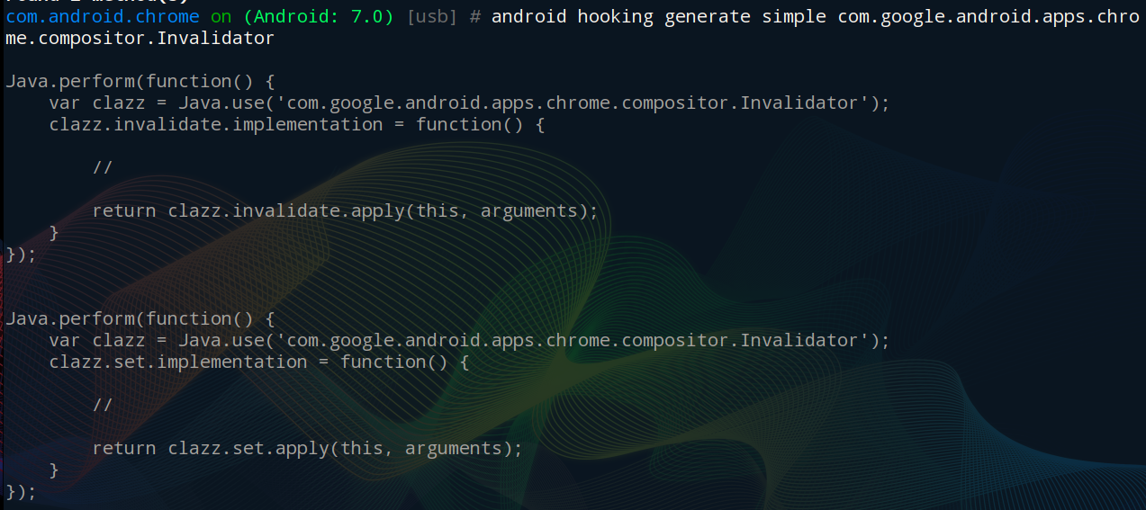The width and height of the screenshot is (1146, 510).
Task: Click the "//" comment in the set hook
Action: pyautogui.click(x=102, y=406)
